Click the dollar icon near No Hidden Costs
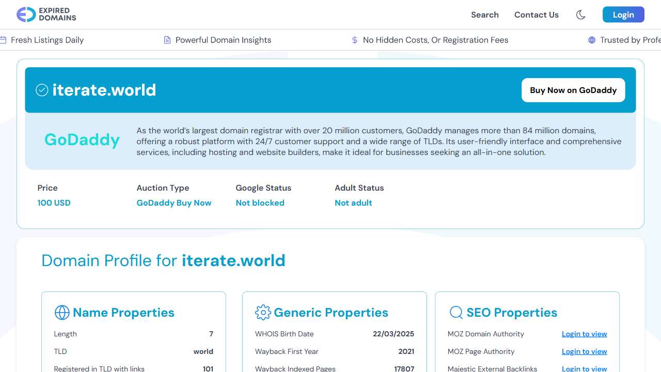This screenshot has height=372, width=661. pyautogui.click(x=355, y=40)
